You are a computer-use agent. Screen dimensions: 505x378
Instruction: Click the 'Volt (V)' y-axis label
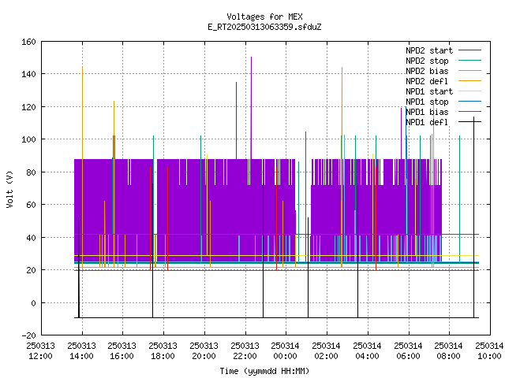click(10, 189)
